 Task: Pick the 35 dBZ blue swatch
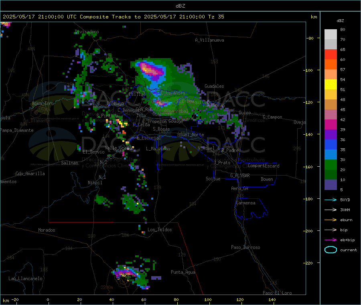pyautogui.click(x=331, y=144)
